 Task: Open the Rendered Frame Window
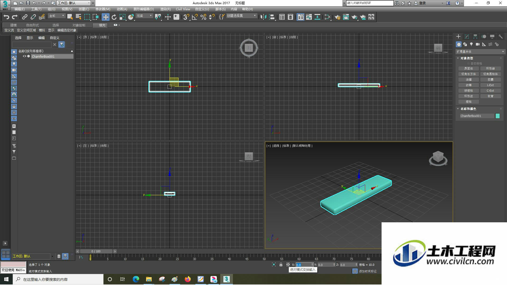click(x=346, y=17)
